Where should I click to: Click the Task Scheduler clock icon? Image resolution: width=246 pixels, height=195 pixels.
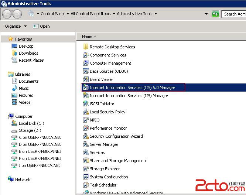pyautogui.click(x=86, y=185)
